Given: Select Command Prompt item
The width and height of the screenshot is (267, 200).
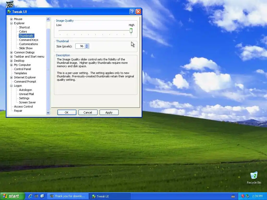Looking at the screenshot, I should coord(25,82).
